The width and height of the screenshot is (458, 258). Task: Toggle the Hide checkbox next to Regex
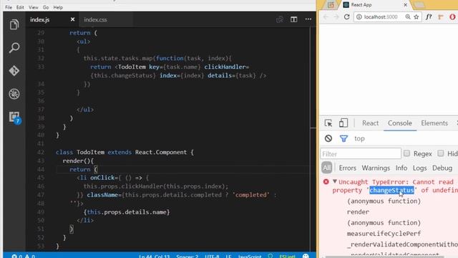441,153
